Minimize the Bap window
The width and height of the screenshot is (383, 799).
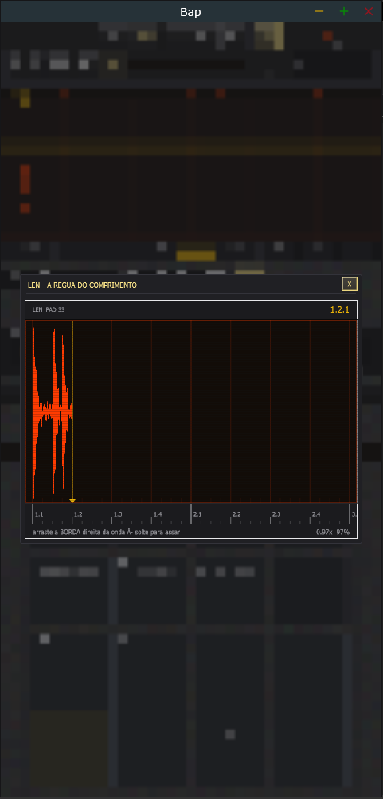pyautogui.click(x=319, y=11)
